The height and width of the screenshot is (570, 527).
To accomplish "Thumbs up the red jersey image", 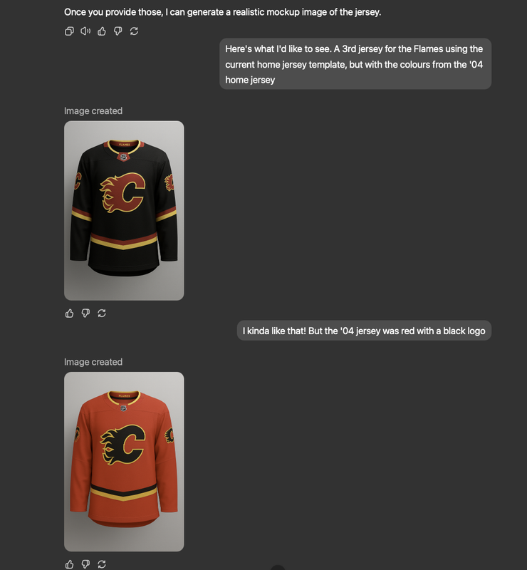I will tap(69, 564).
